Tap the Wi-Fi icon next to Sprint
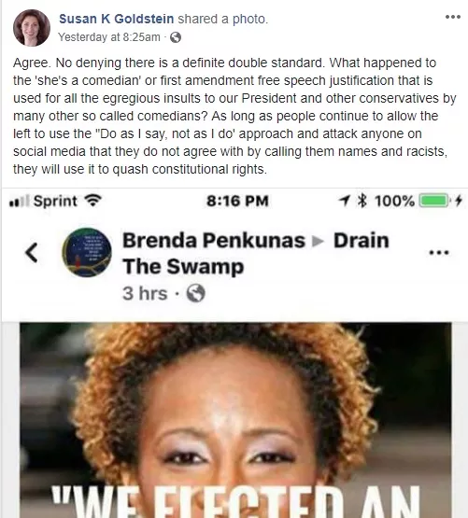 [92, 201]
